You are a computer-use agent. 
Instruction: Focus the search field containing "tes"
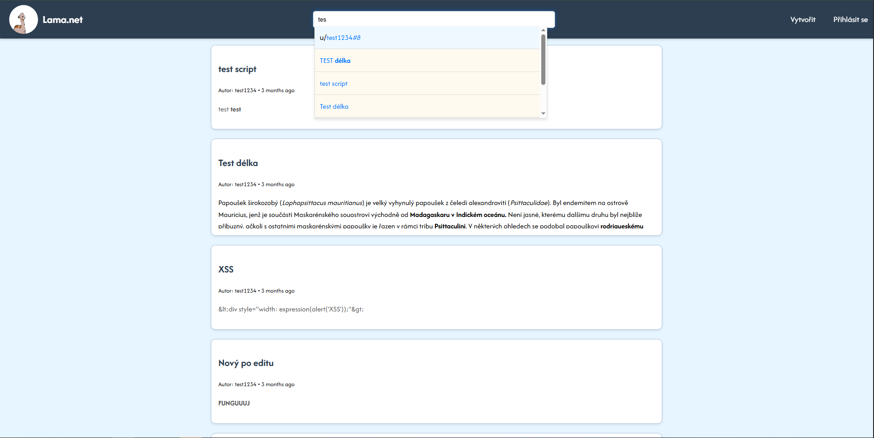coord(434,20)
